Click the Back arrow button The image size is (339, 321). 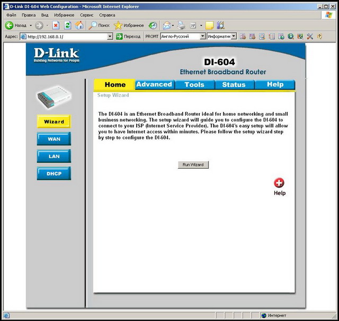pyautogui.click(x=16, y=25)
